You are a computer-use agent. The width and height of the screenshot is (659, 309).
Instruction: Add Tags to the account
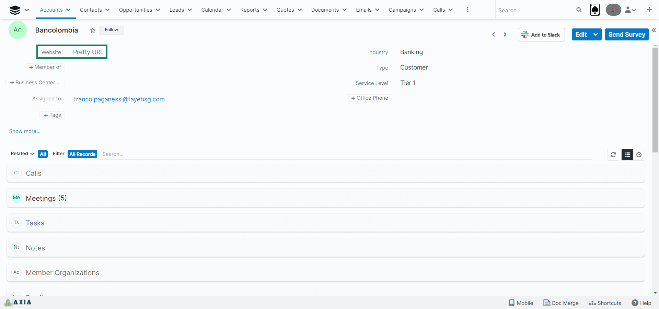click(x=53, y=115)
